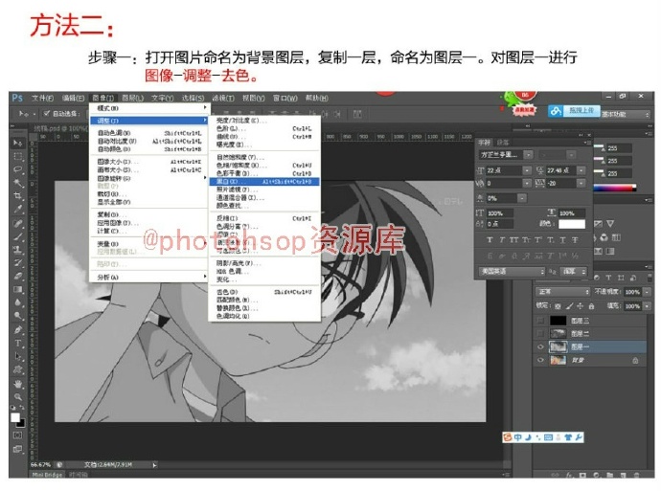
Task: Select the Gradient tool
Action: point(17,289)
